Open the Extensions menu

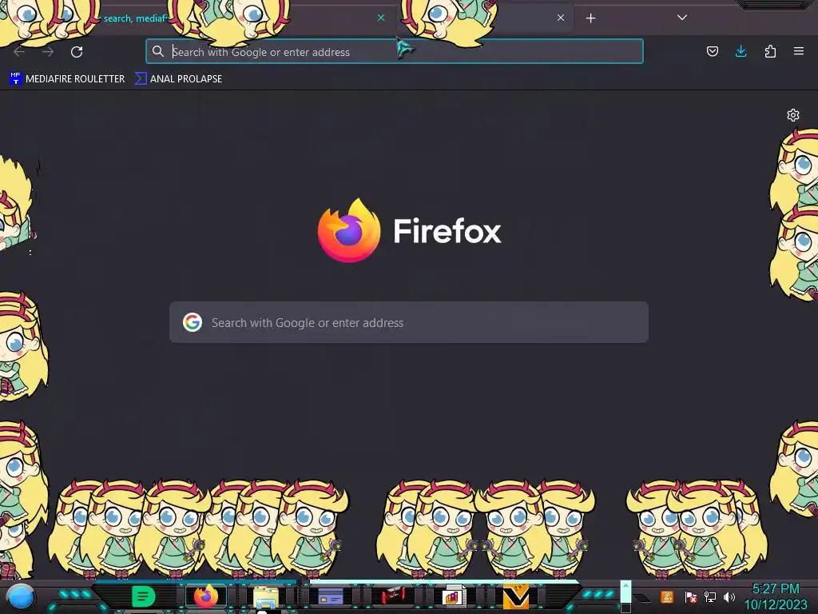click(x=770, y=51)
